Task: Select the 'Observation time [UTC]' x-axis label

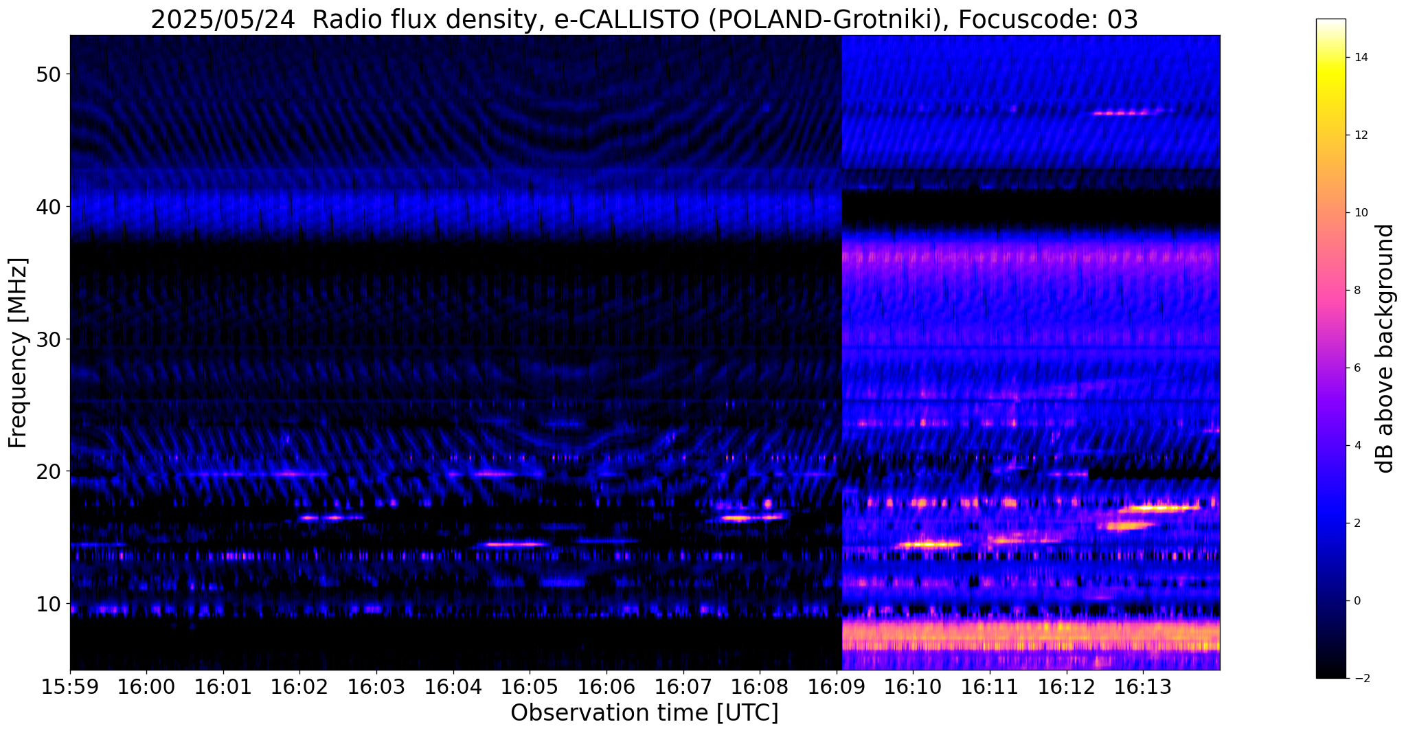Action: (x=644, y=713)
